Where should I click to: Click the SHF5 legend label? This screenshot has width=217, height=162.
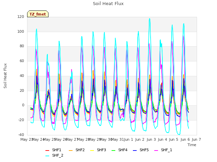[x=144, y=150]
